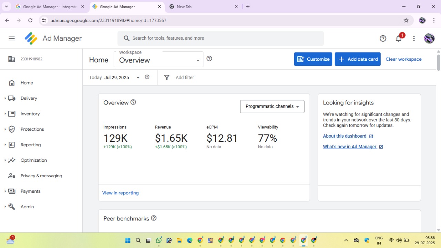
Task: Expand the Programmatic channels dropdown
Action: [x=272, y=107]
